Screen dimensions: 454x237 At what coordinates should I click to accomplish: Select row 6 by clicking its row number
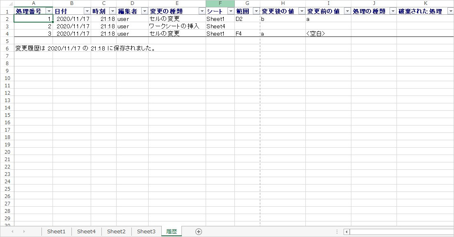click(6, 49)
